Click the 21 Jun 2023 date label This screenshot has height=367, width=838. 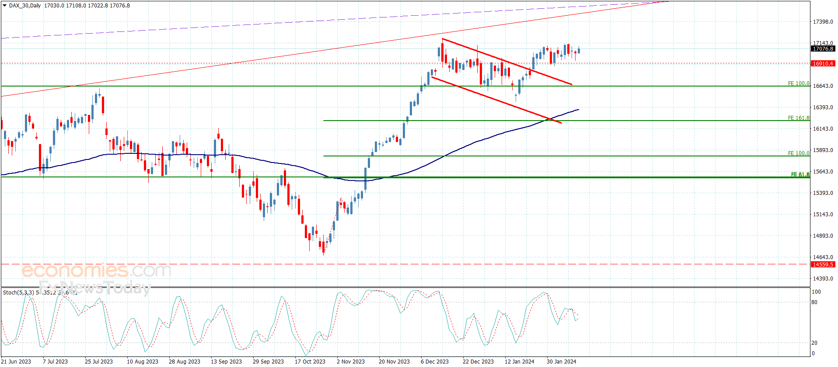pyautogui.click(x=16, y=361)
